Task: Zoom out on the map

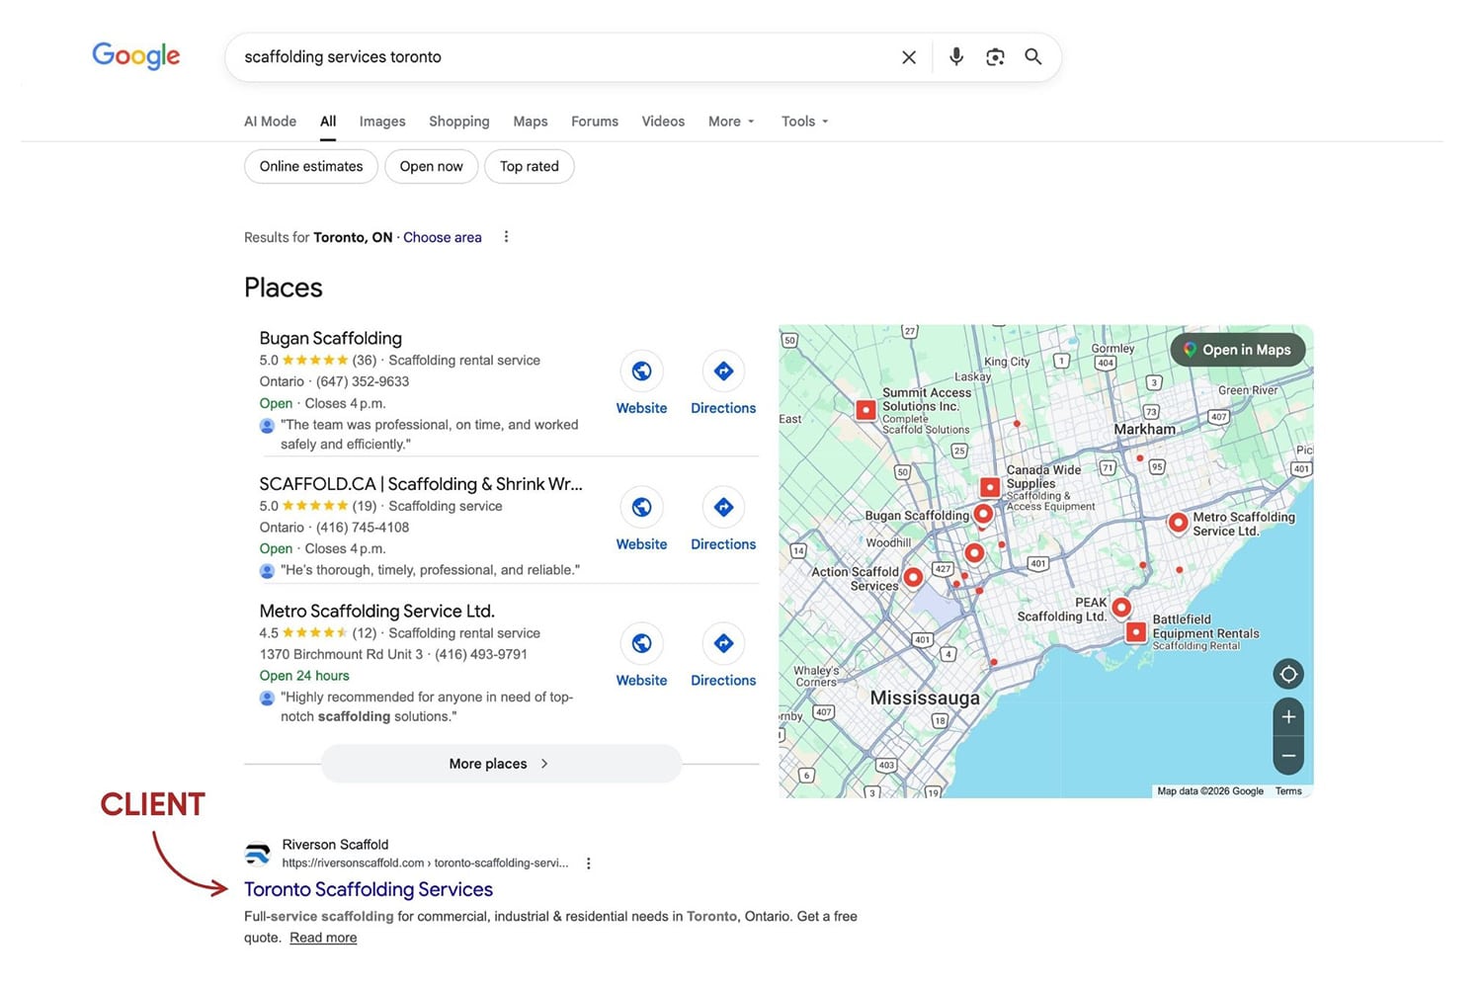Action: coord(1288,756)
